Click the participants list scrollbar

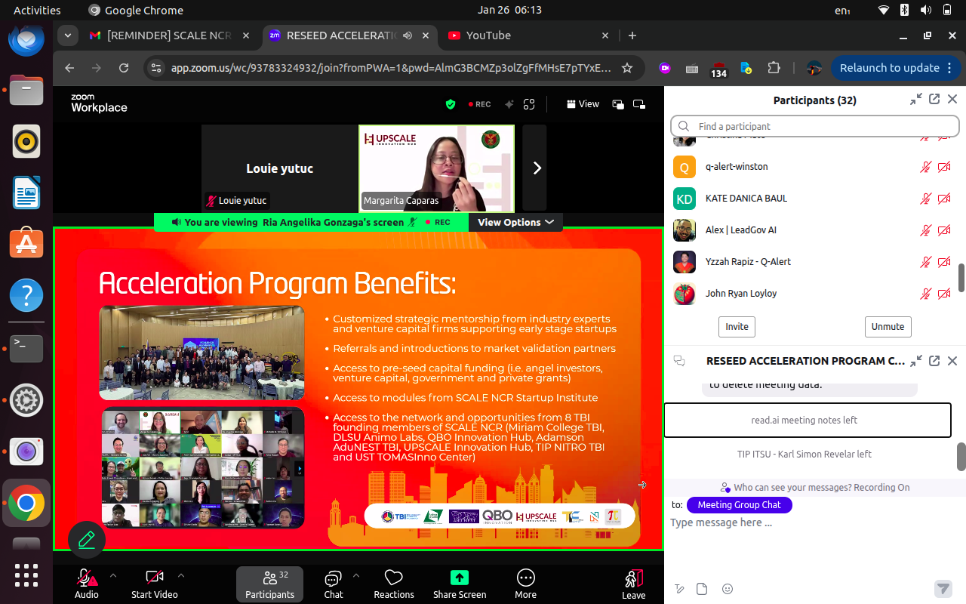point(961,276)
